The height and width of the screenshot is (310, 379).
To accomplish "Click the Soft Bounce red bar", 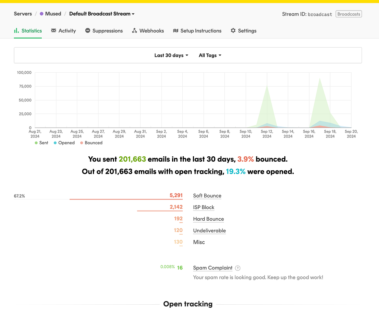I will tap(126, 199).
